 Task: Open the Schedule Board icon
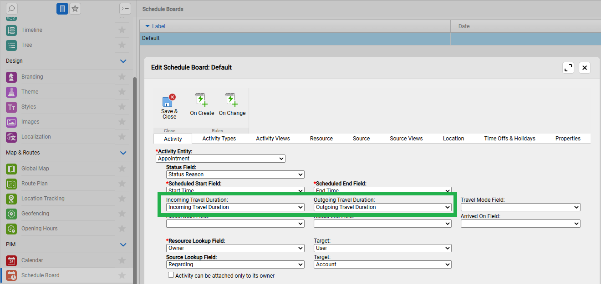[x=11, y=275]
